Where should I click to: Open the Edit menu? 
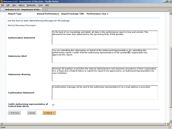[x=8, y=5]
